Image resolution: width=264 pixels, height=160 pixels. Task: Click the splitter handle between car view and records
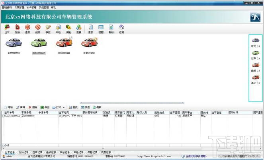coord(132,103)
